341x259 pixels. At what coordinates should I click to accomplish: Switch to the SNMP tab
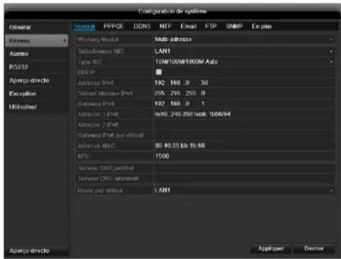[234, 27]
